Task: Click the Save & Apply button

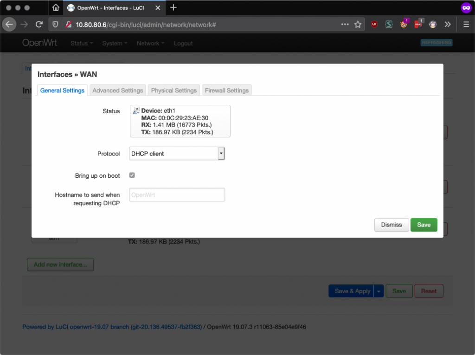Action: (x=352, y=291)
